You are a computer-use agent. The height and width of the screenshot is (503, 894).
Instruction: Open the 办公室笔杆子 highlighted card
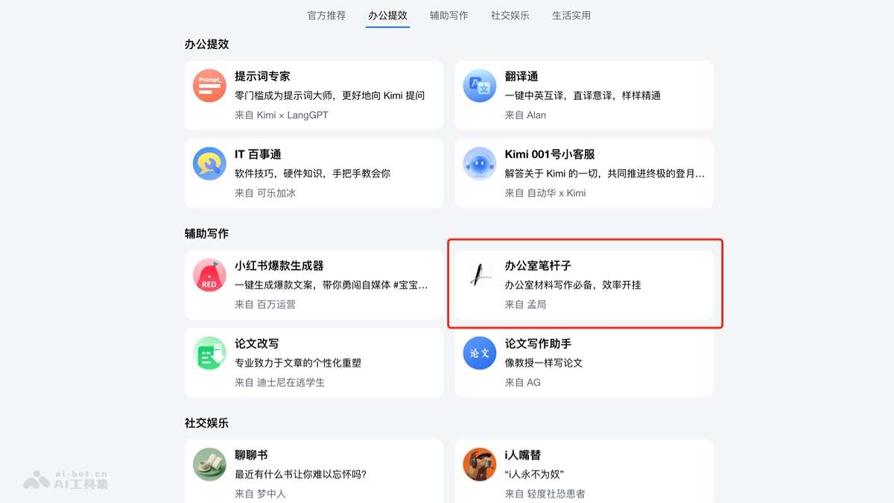pyautogui.click(x=584, y=285)
